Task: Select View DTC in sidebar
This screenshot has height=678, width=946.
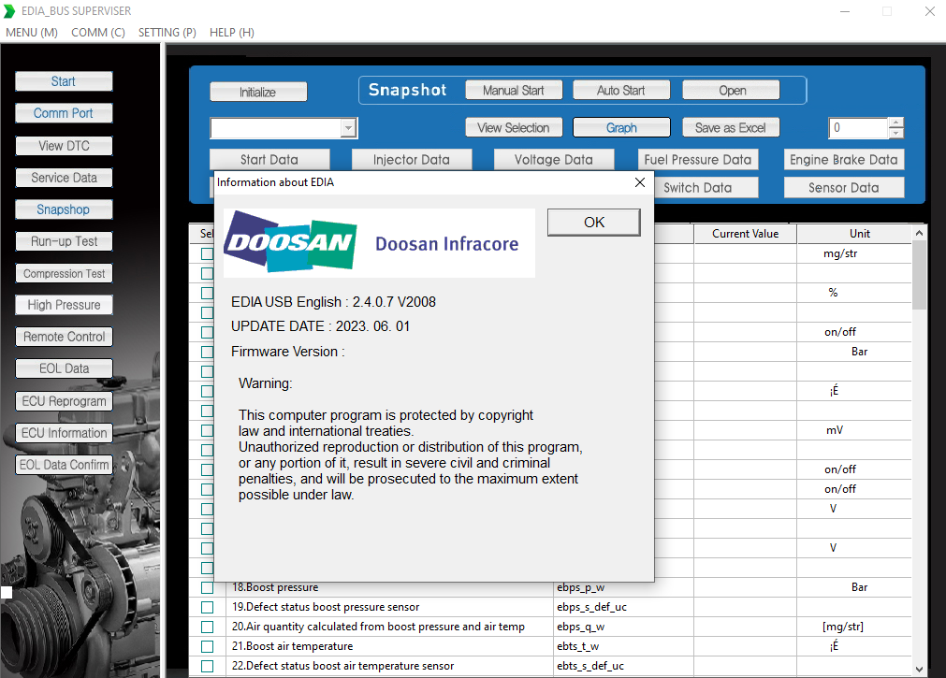Action: (64, 146)
